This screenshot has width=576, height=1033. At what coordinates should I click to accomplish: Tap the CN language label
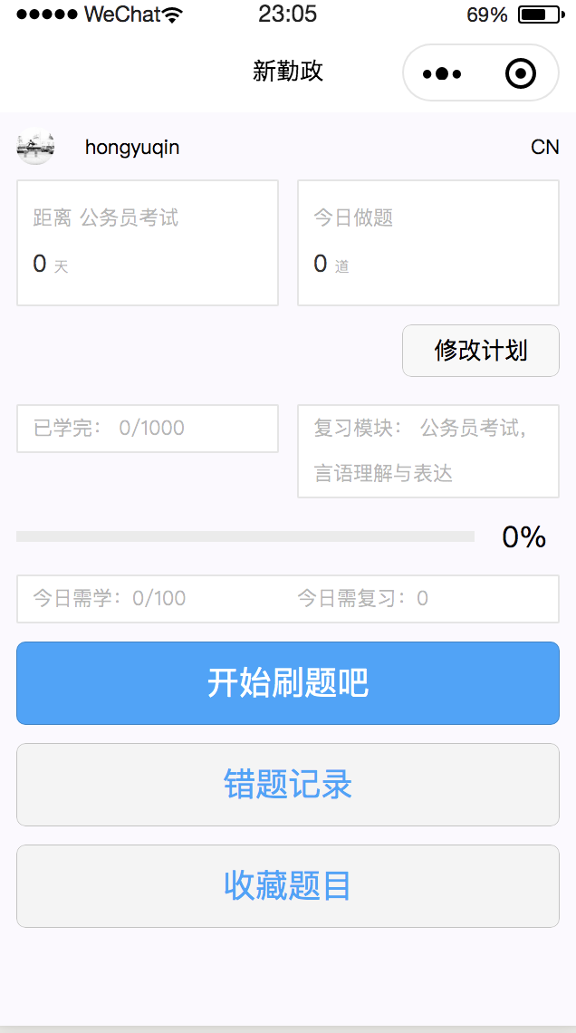(x=545, y=147)
